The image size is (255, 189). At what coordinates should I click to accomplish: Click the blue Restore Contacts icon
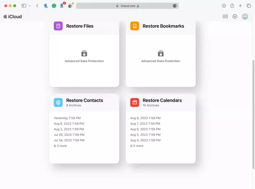pyautogui.click(x=58, y=102)
